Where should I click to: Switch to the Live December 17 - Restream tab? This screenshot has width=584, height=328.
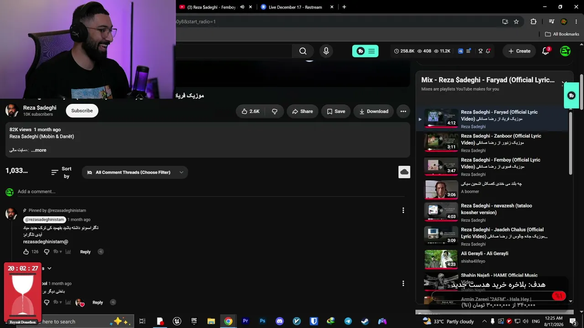click(295, 7)
